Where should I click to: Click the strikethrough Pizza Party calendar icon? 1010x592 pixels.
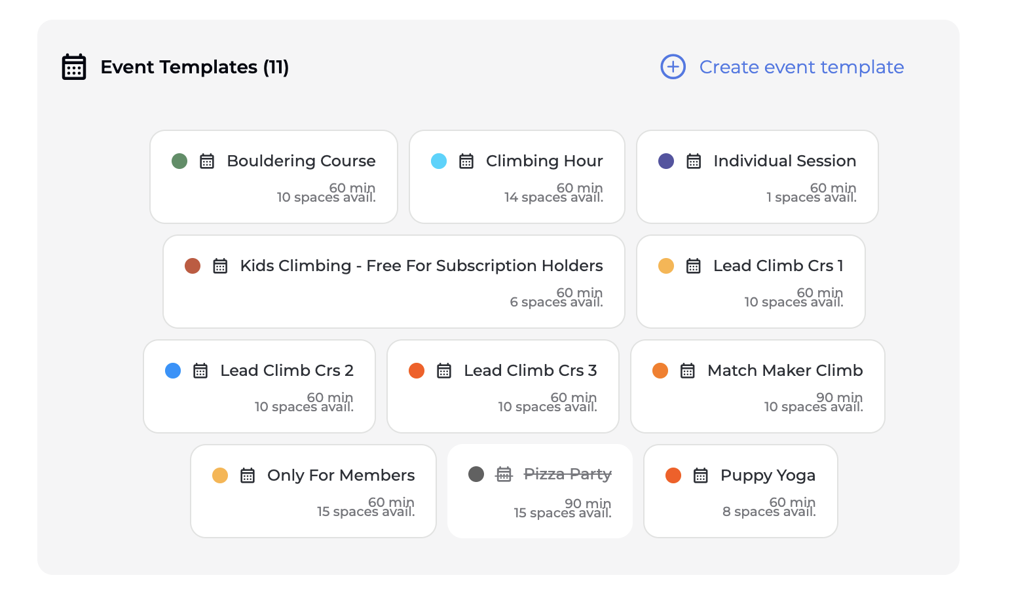504,474
